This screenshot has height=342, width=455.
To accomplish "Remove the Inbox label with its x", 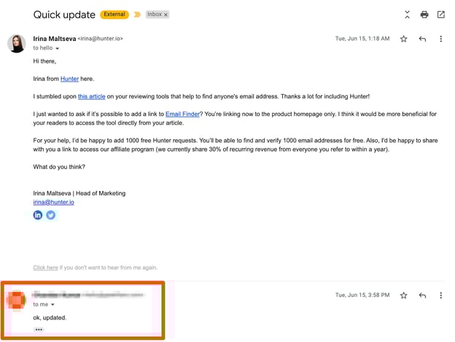I will pos(166,15).
